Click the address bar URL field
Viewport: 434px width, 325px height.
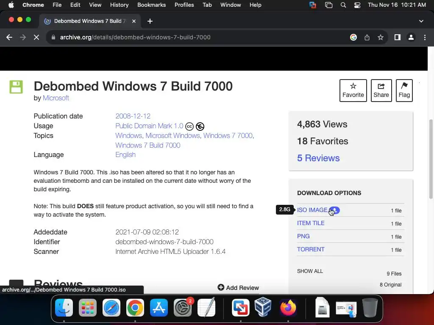click(x=199, y=37)
